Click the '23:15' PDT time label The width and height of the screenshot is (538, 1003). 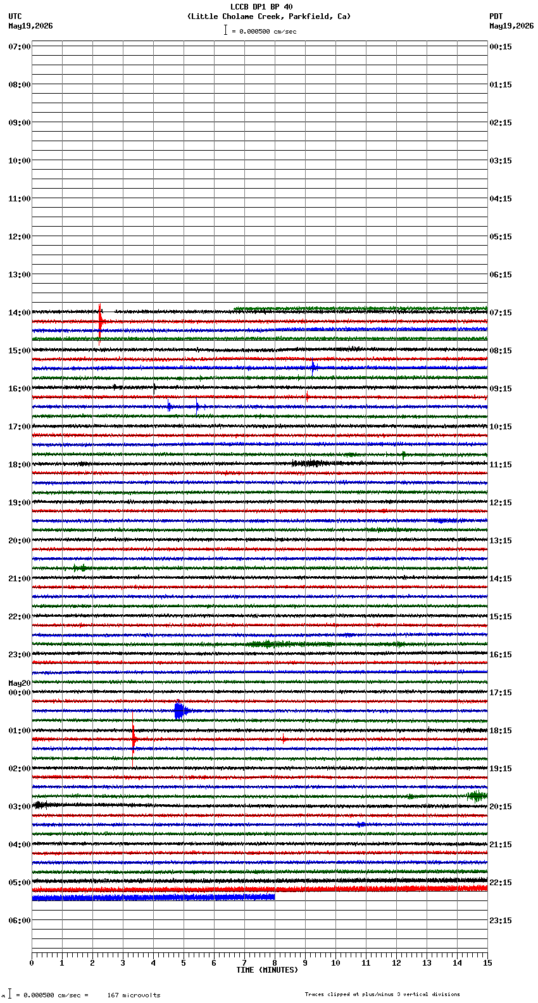[501, 921]
